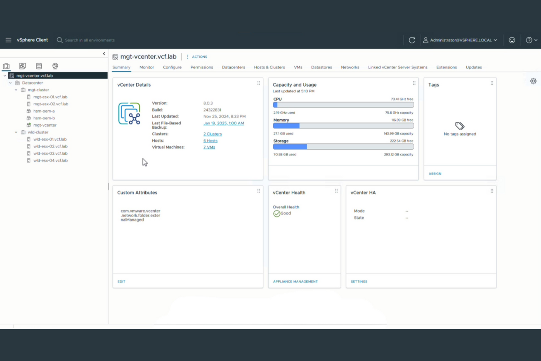The height and width of the screenshot is (361, 541).
Task: Click the drag handle on vCenter Details card
Action: [x=258, y=83]
